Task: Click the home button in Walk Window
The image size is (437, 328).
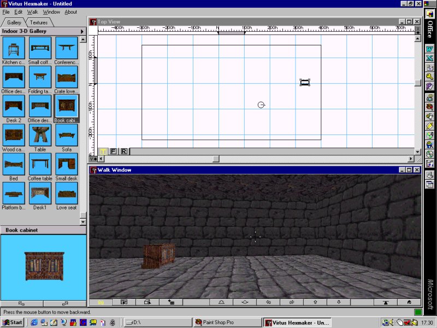Action: click(x=409, y=302)
